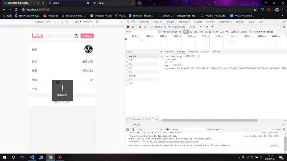Click the bilibili page search box
287x161 pixels.
(x=60, y=36)
